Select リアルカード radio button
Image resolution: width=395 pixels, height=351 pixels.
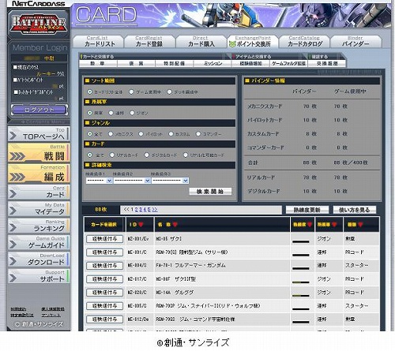pyautogui.click(x=112, y=155)
